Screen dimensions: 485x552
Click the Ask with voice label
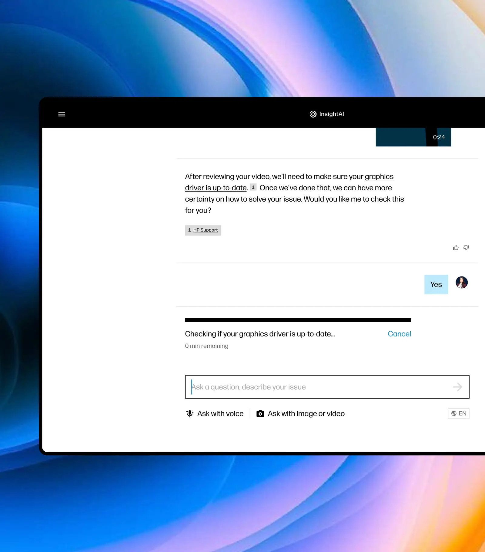pyautogui.click(x=220, y=413)
